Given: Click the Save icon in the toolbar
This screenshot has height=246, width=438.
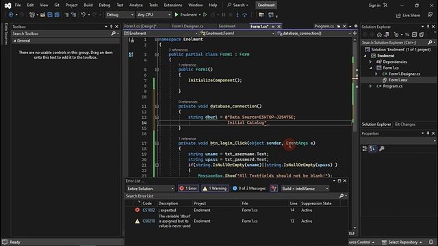Looking at the screenshot, I should click(x=50, y=15).
